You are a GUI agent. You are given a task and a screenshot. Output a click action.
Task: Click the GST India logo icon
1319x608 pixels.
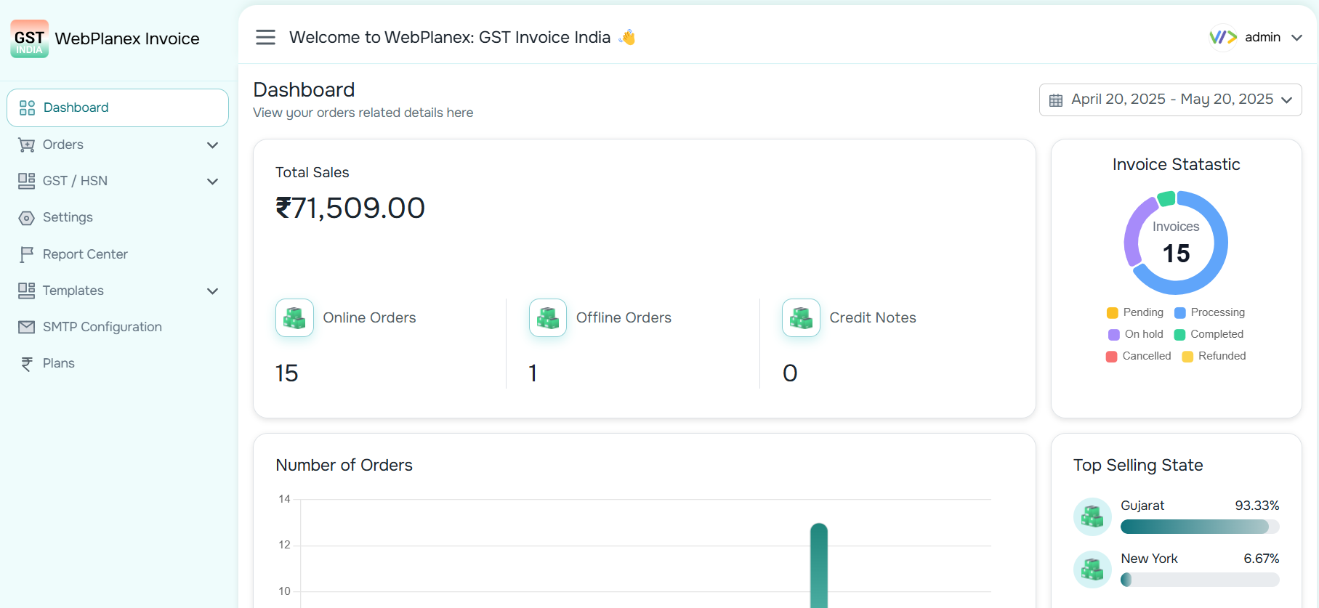(x=30, y=38)
